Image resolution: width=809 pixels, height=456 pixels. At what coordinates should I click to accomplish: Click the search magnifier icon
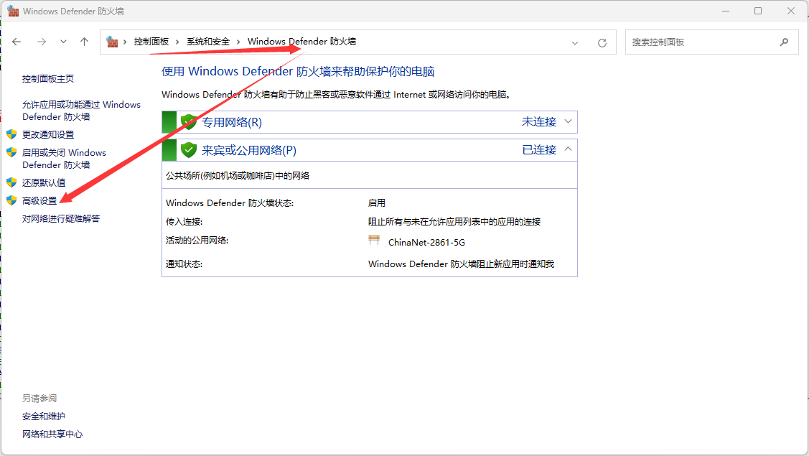[x=784, y=42]
